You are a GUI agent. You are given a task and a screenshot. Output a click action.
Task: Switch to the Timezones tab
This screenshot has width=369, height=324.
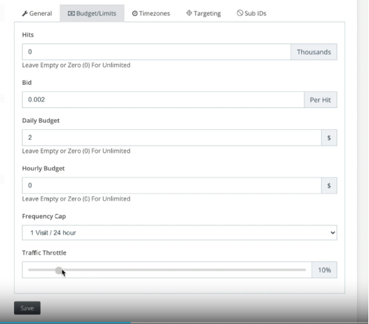(151, 13)
